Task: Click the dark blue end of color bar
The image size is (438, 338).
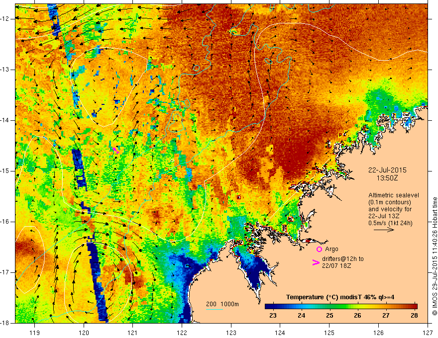Action: tap(269, 306)
